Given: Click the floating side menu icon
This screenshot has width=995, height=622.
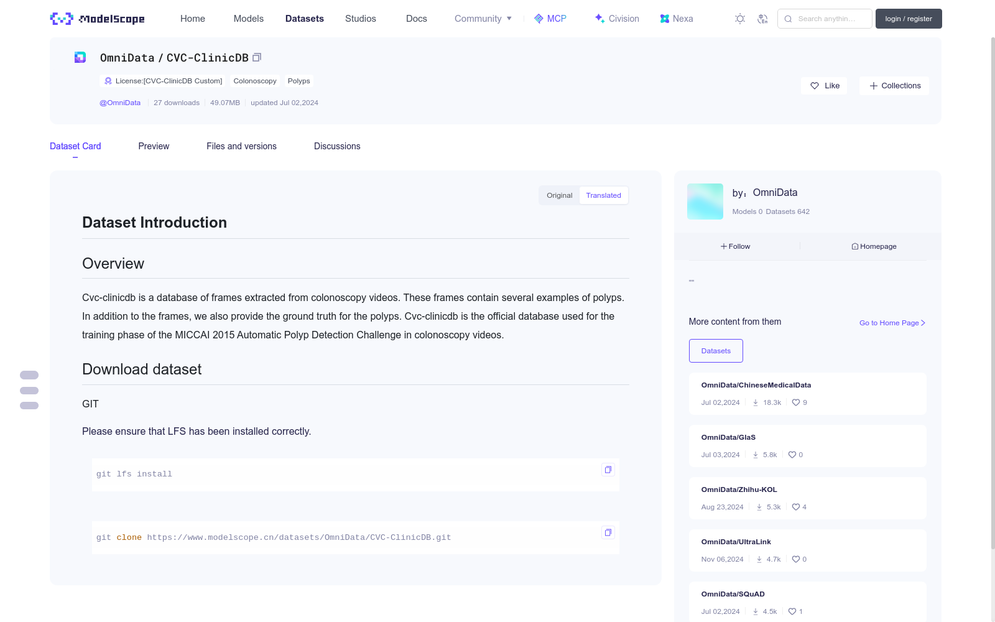Looking at the screenshot, I should [29, 391].
